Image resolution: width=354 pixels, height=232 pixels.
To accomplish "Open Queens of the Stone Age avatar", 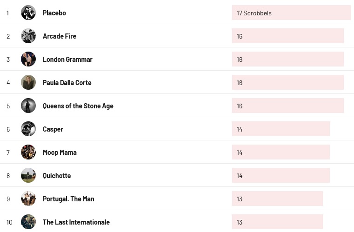I will tap(28, 106).
